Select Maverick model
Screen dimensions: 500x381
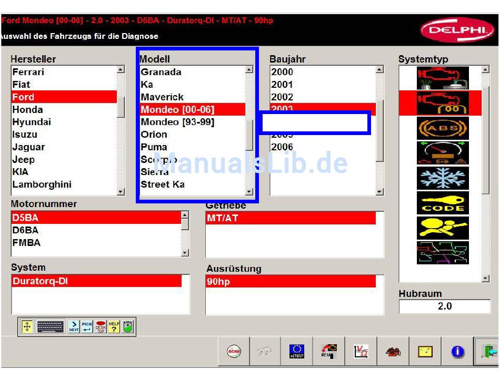pyautogui.click(x=193, y=97)
